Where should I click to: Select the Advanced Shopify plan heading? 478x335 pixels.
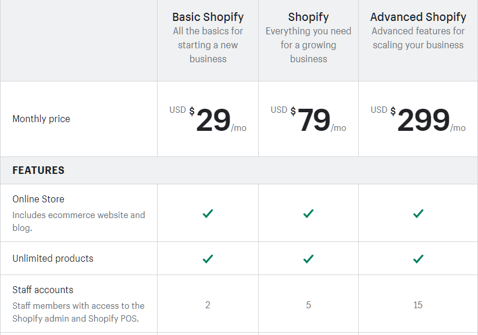click(x=418, y=17)
